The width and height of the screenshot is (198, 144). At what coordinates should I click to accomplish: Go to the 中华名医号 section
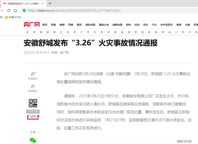166,25
